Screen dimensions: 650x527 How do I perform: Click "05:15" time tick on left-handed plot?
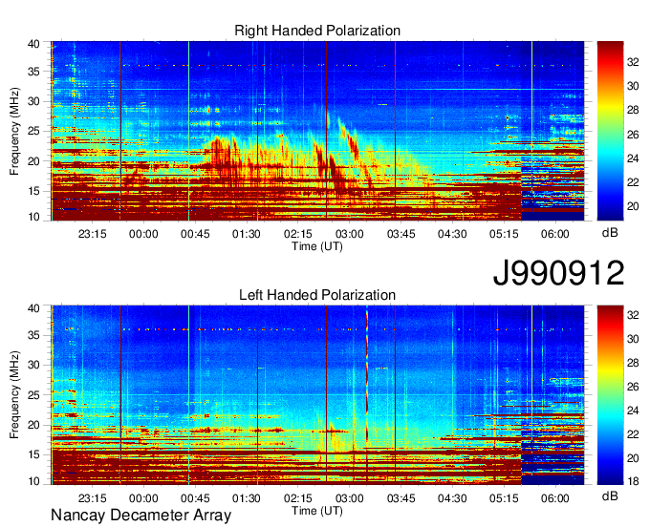tap(504, 498)
